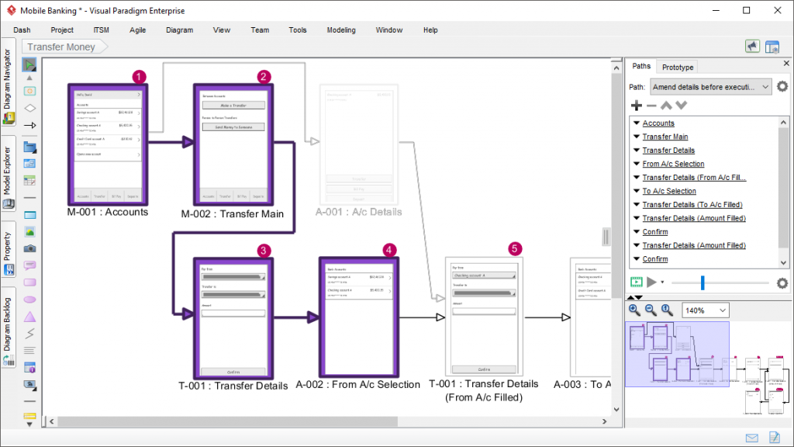Select the Zoom Out magnifier icon
The image size is (794, 447).
(649, 310)
